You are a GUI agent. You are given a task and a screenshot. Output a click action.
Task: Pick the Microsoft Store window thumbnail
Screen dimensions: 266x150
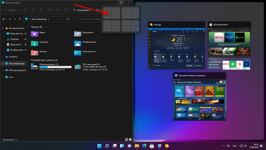(x=229, y=45)
